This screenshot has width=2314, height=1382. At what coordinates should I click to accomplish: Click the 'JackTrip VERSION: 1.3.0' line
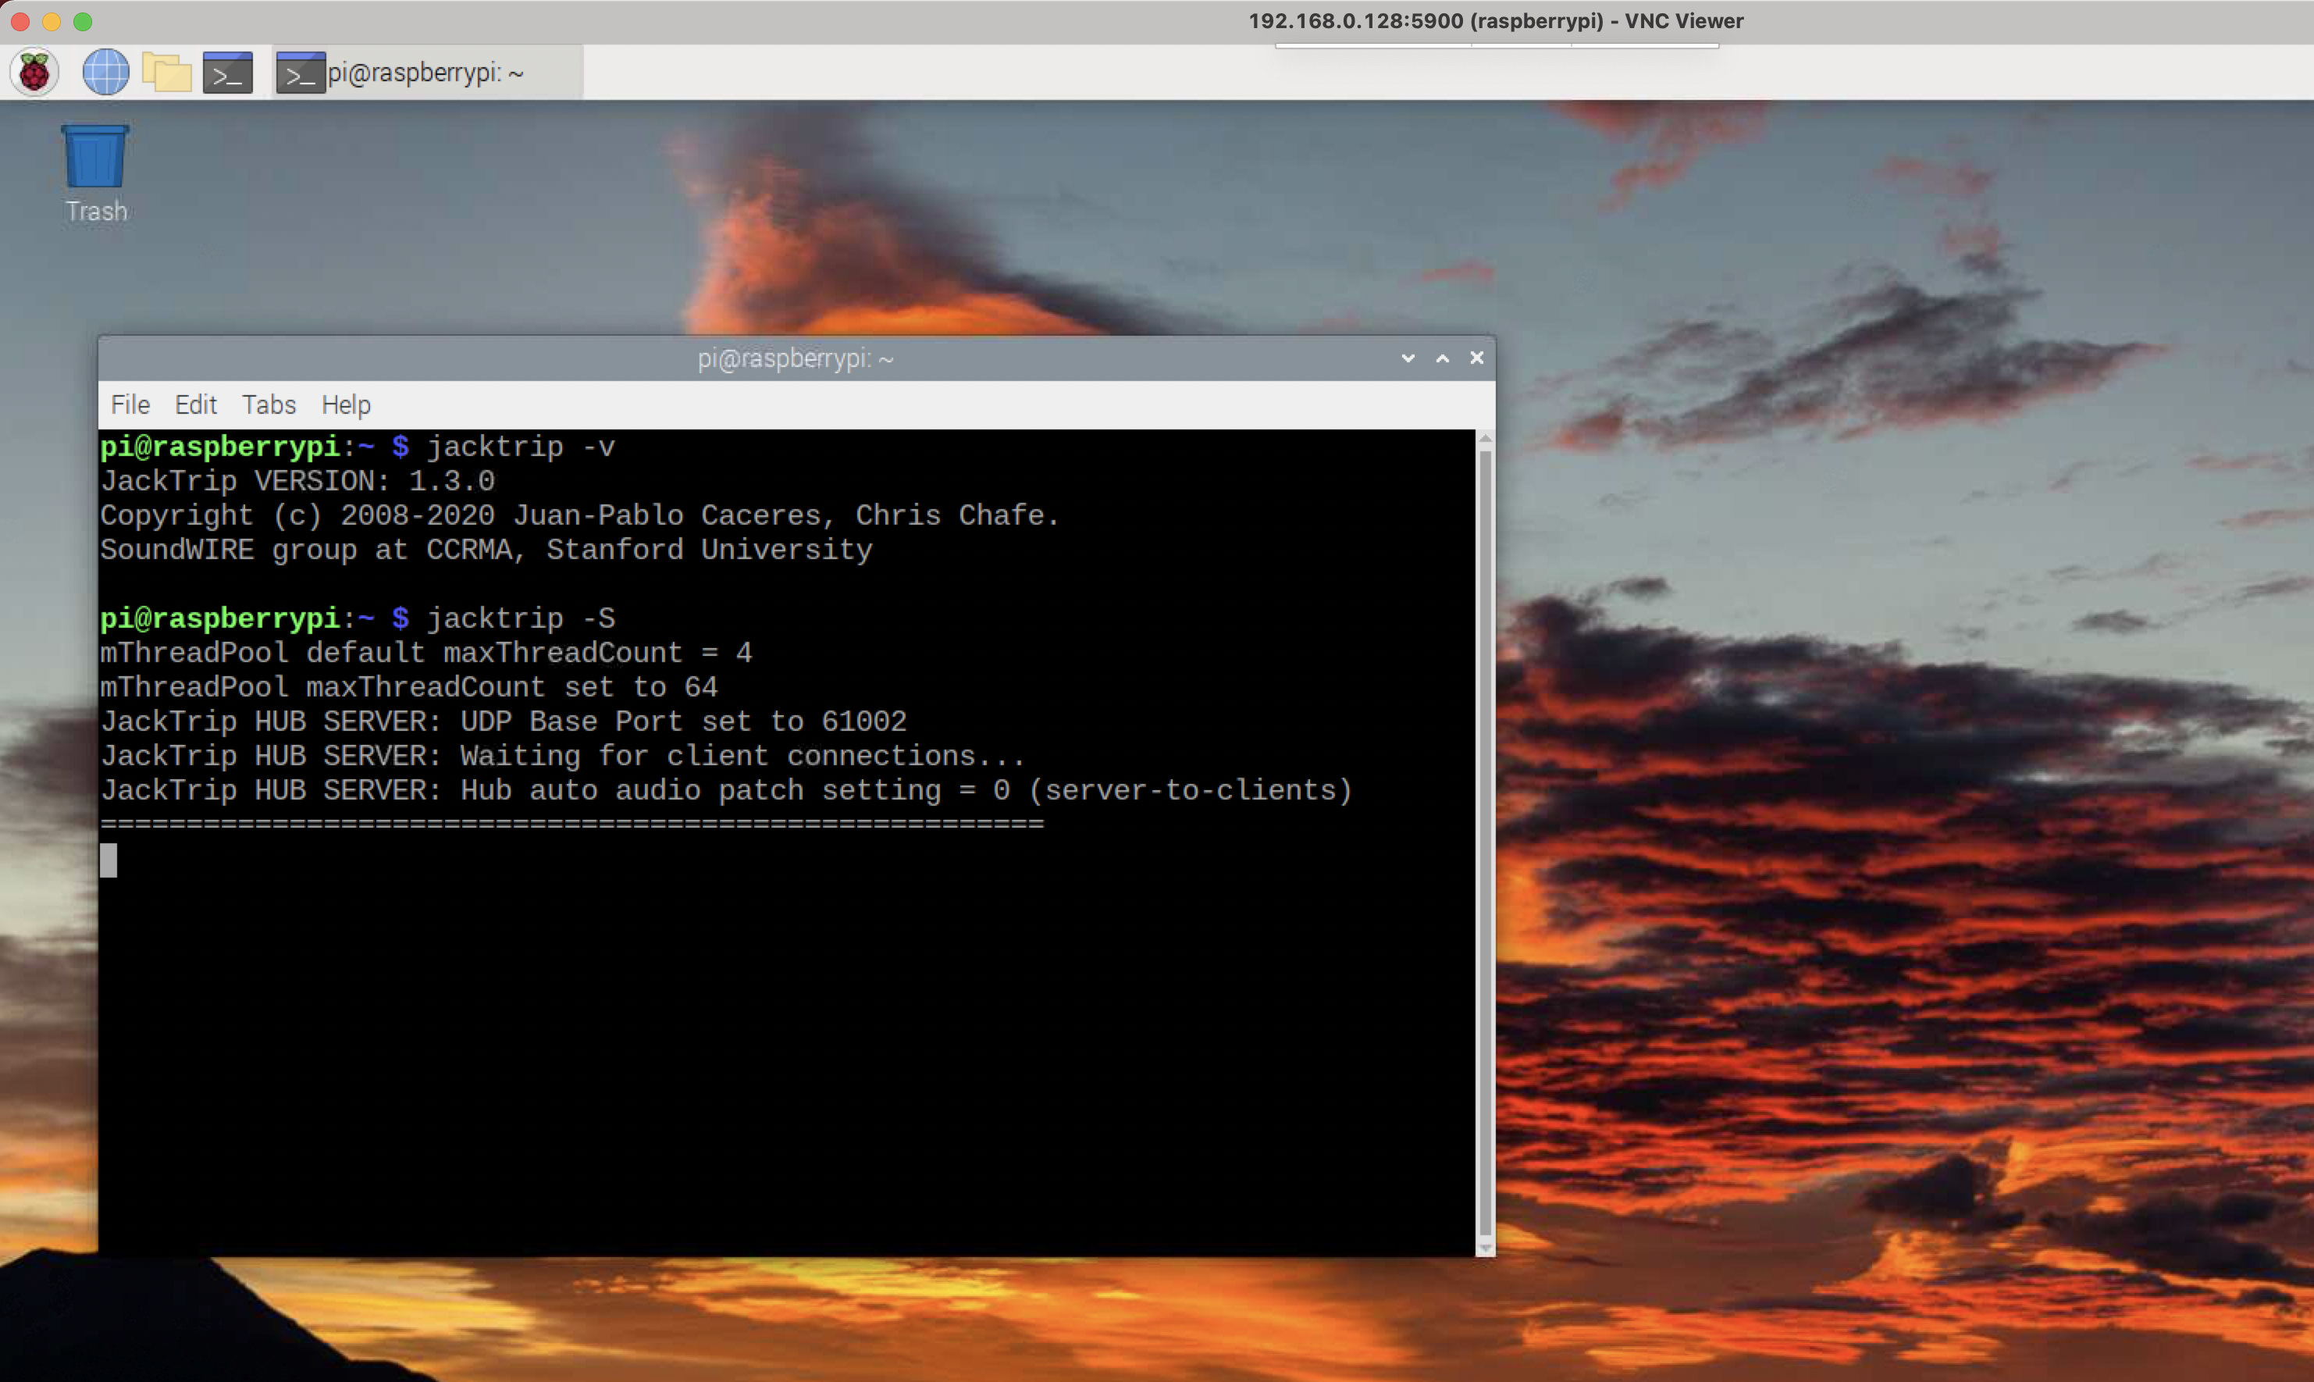click(298, 482)
